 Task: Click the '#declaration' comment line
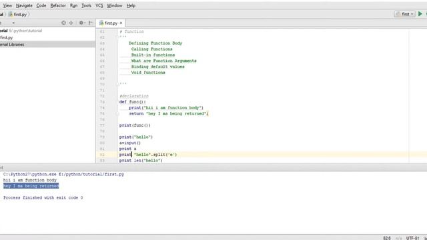[134, 96]
